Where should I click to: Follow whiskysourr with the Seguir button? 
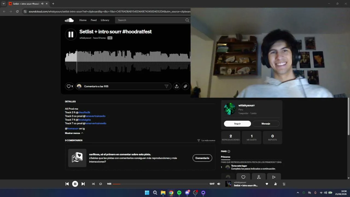[237, 124]
